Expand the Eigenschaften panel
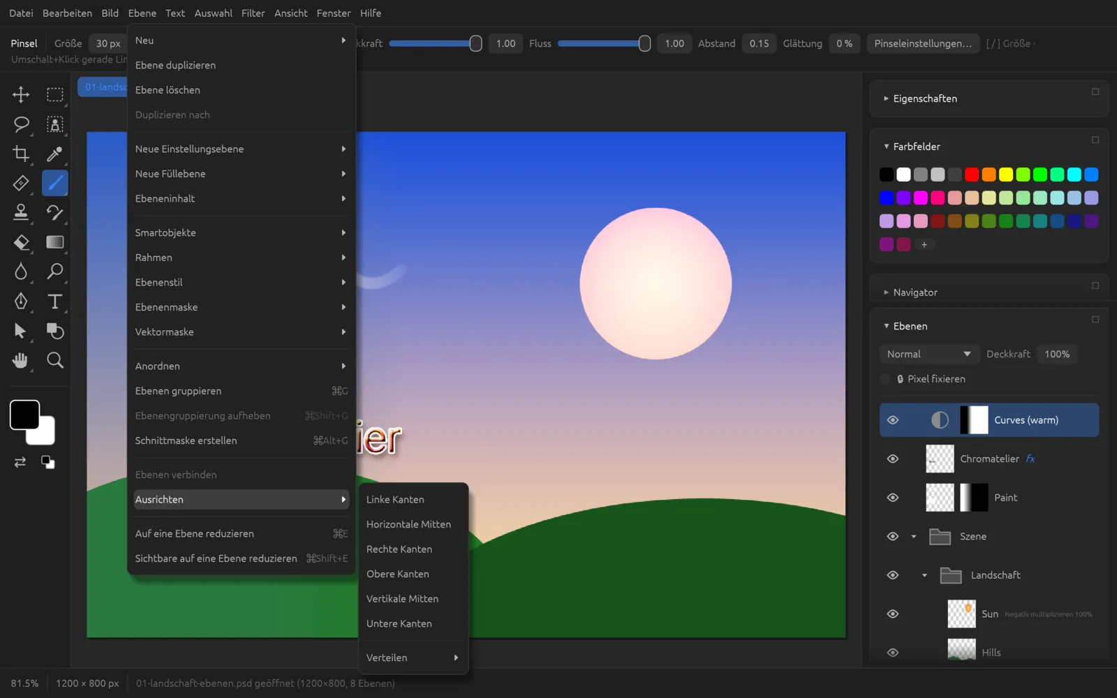The width and height of the screenshot is (1117, 698). [886, 98]
